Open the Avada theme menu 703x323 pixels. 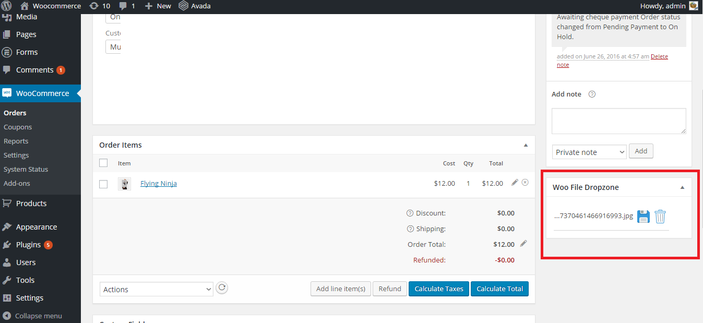coord(194,6)
